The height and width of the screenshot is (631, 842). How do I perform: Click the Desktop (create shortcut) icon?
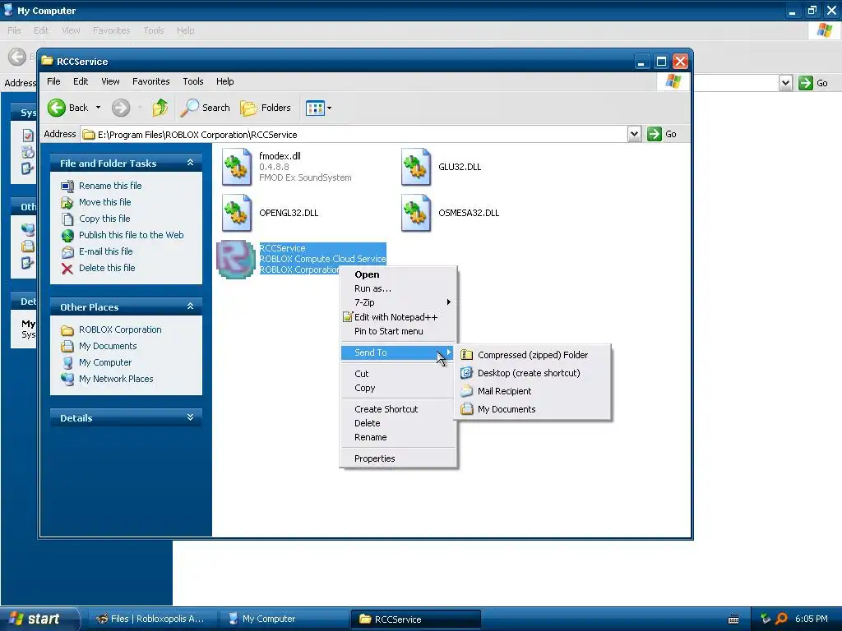pos(467,373)
